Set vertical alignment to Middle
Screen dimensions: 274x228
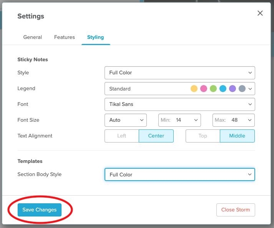pyautogui.click(x=237, y=136)
